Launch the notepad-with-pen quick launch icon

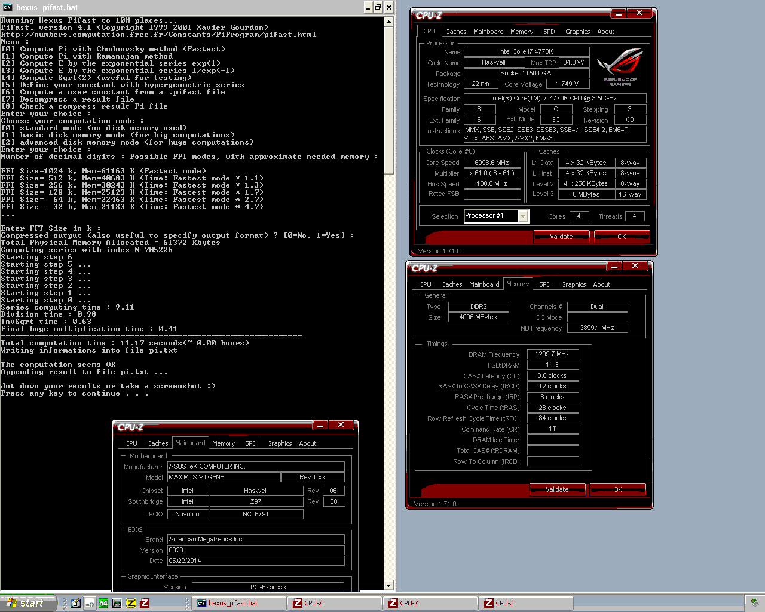click(76, 603)
